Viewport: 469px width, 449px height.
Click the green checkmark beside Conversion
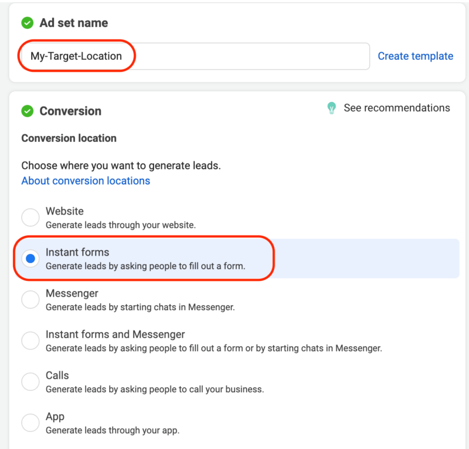[27, 111]
